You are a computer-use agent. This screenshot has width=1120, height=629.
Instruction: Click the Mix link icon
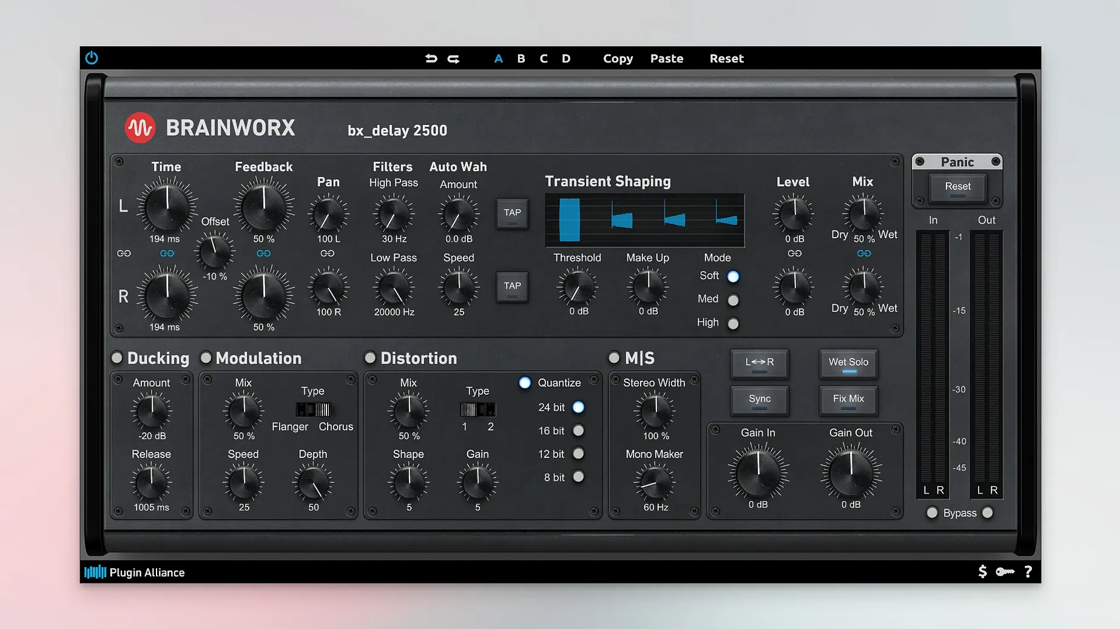[863, 254]
